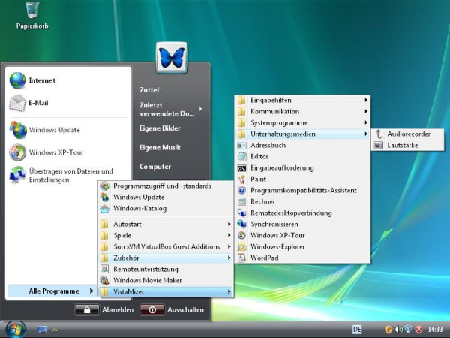Launch Paint from the Zubehör menu
The height and width of the screenshot is (338, 450).
[x=258, y=179]
